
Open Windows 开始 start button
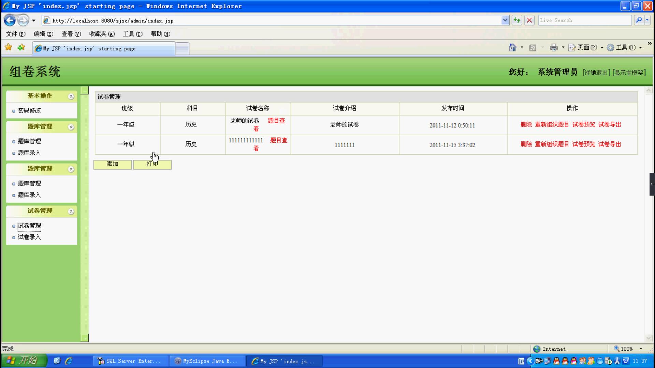point(24,361)
